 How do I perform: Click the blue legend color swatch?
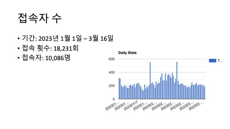[x=212, y=61]
